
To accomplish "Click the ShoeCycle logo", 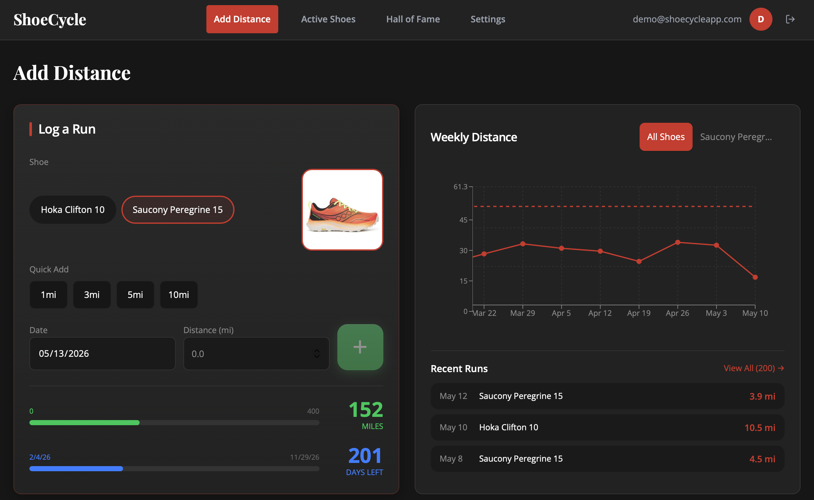I will pos(50,20).
